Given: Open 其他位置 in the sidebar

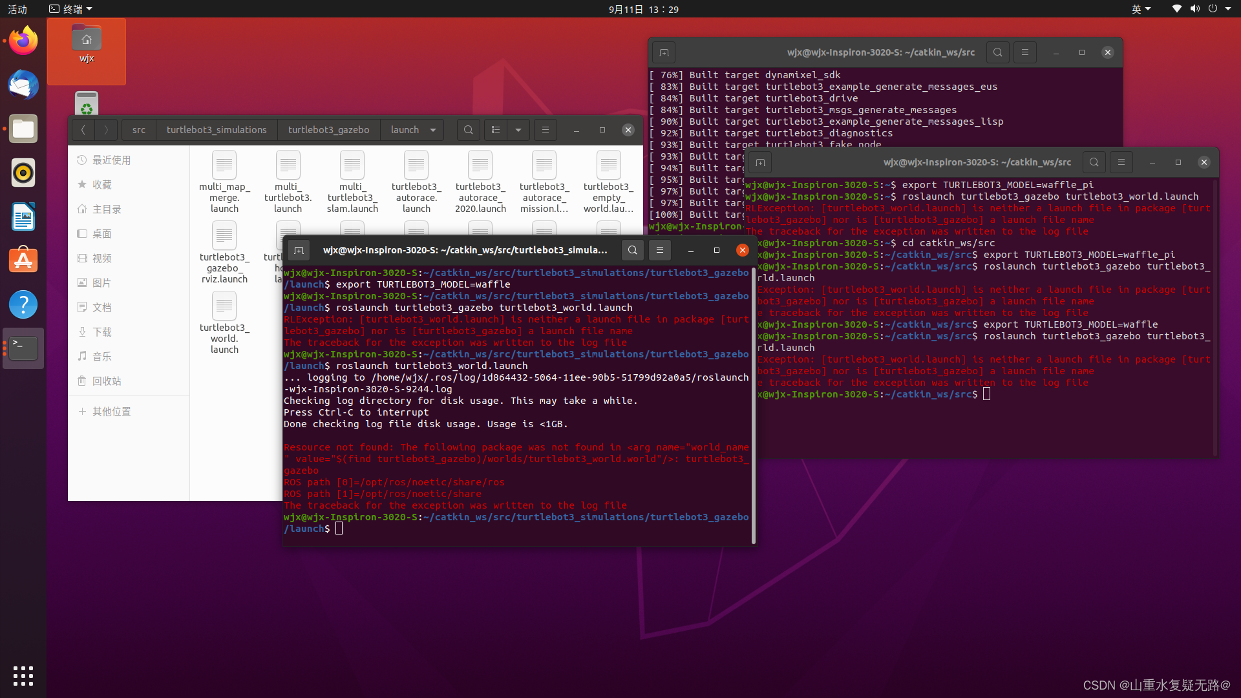Looking at the screenshot, I should point(129,412).
